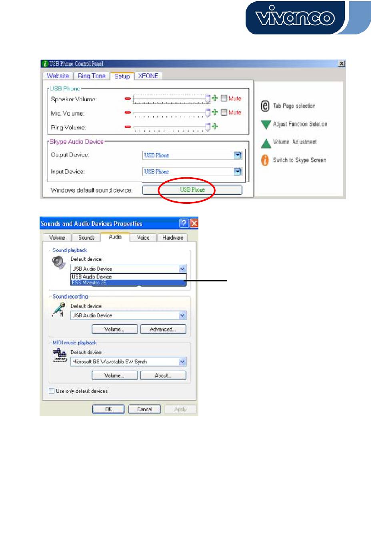Click the microphone icon in Sound recording
The width and height of the screenshot is (380, 552).
(x=59, y=309)
